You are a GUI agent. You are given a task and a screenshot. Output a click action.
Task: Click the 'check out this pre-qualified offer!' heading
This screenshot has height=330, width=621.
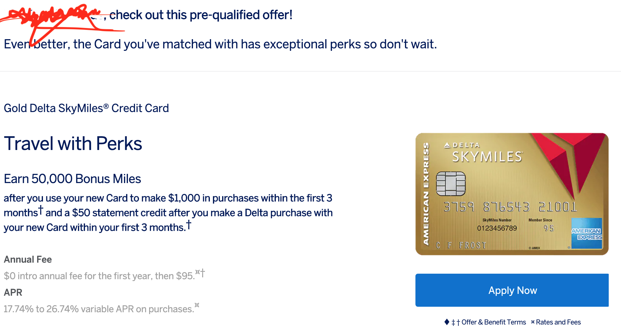click(201, 15)
